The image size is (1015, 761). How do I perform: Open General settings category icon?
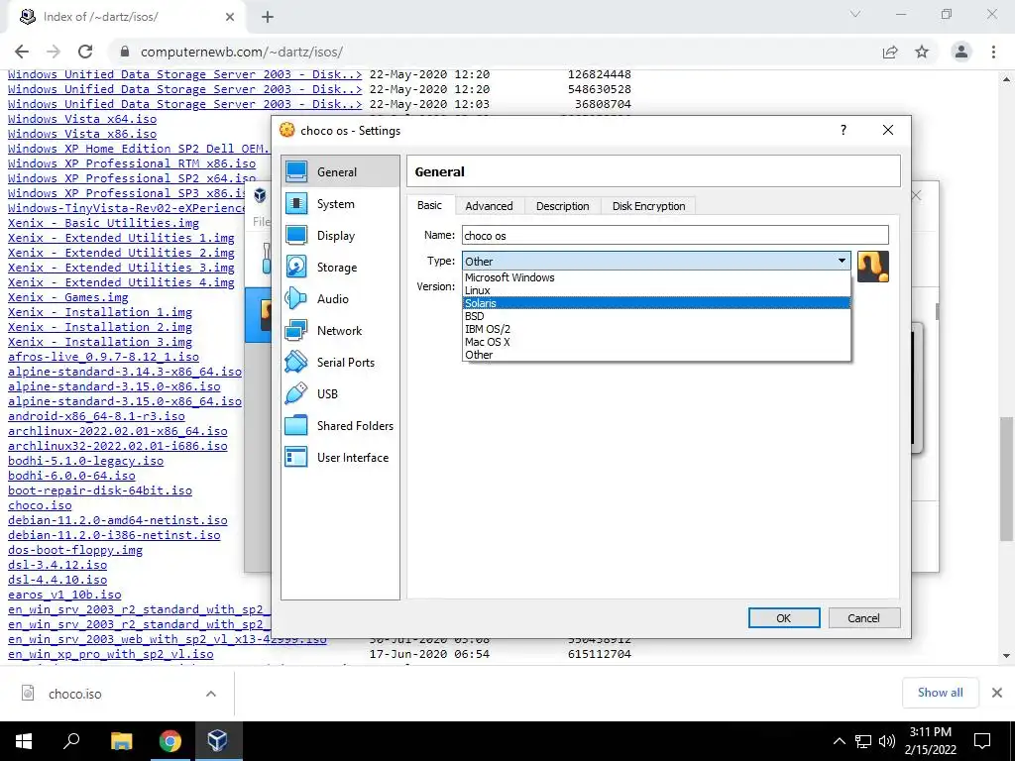[x=296, y=171]
